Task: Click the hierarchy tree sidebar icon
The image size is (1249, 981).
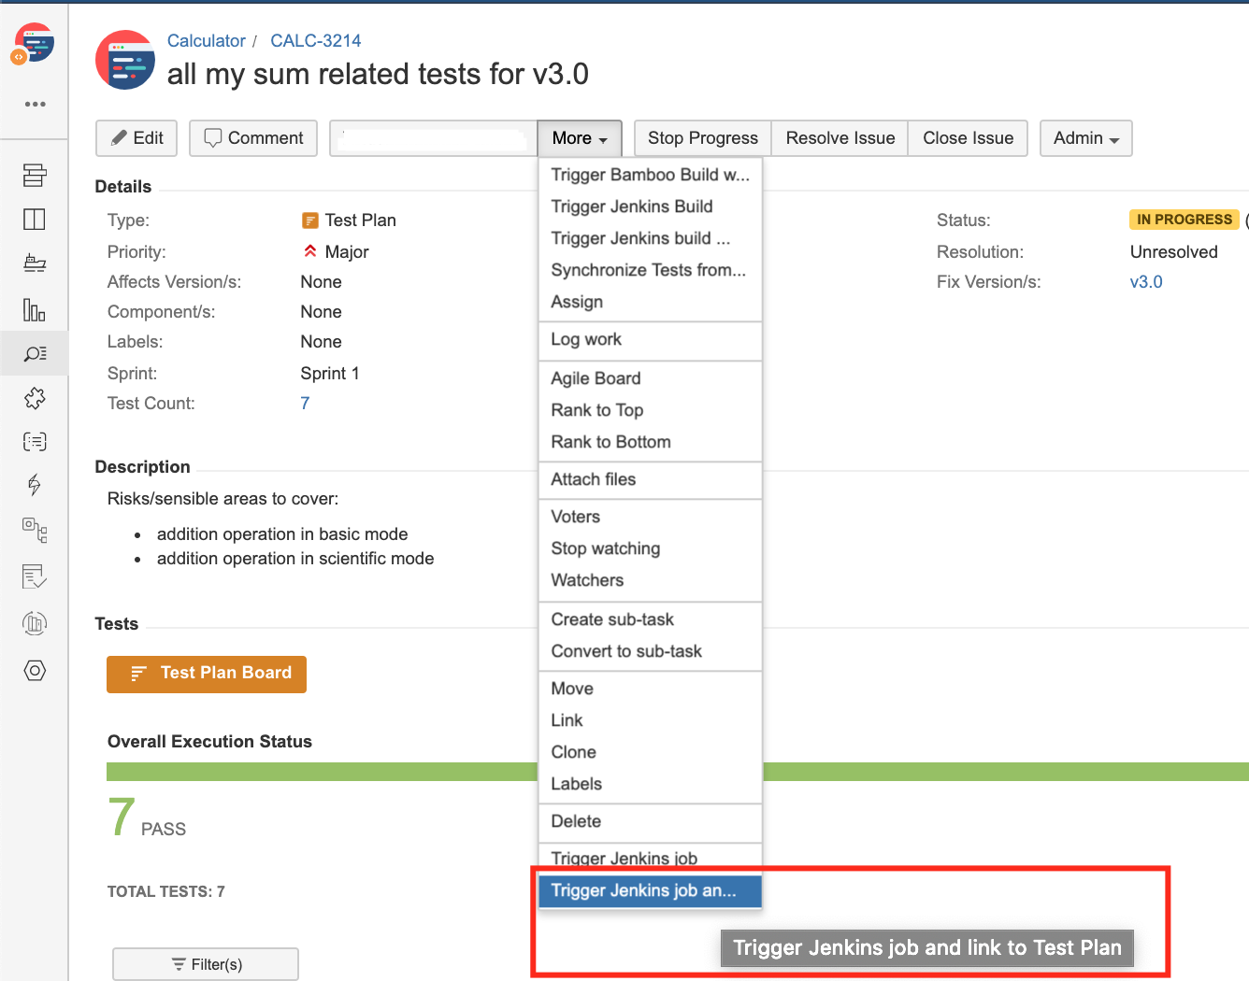Action: tap(35, 531)
